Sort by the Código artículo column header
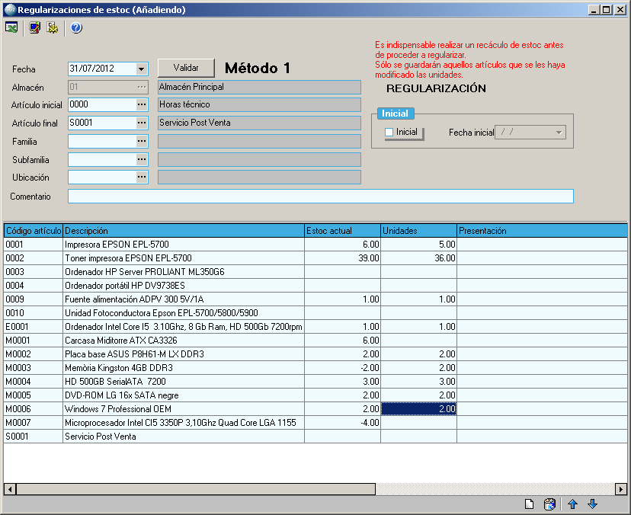Viewport: 631px width, 515px height. point(34,231)
